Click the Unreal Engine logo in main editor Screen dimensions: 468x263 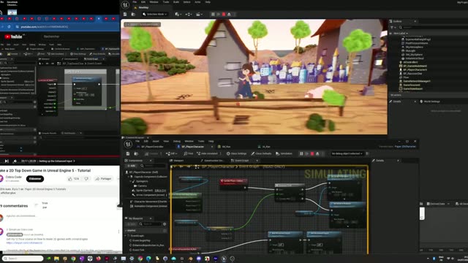(125, 4)
